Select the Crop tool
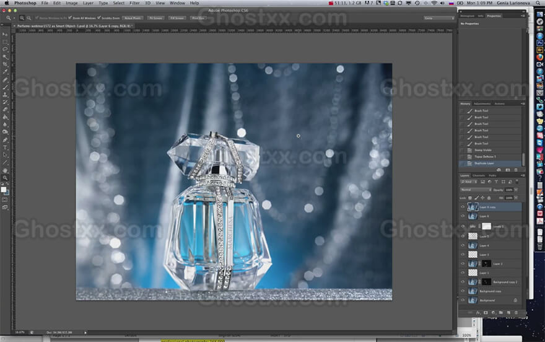 [5, 64]
